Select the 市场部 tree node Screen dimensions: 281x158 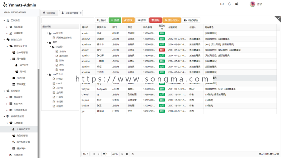(60, 102)
